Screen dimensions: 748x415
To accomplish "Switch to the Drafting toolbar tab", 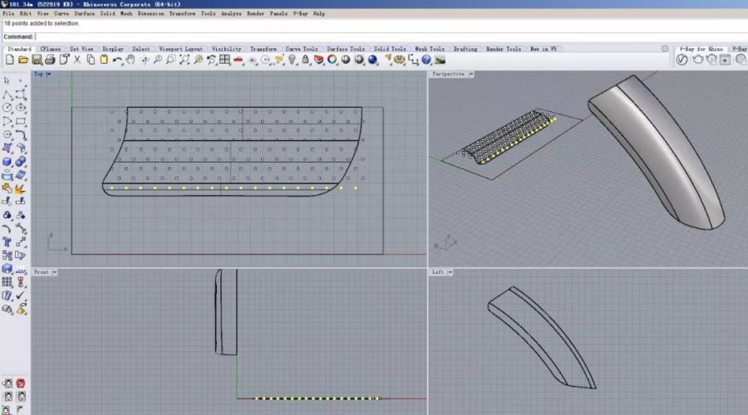I will pyautogui.click(x=465, y=49).
